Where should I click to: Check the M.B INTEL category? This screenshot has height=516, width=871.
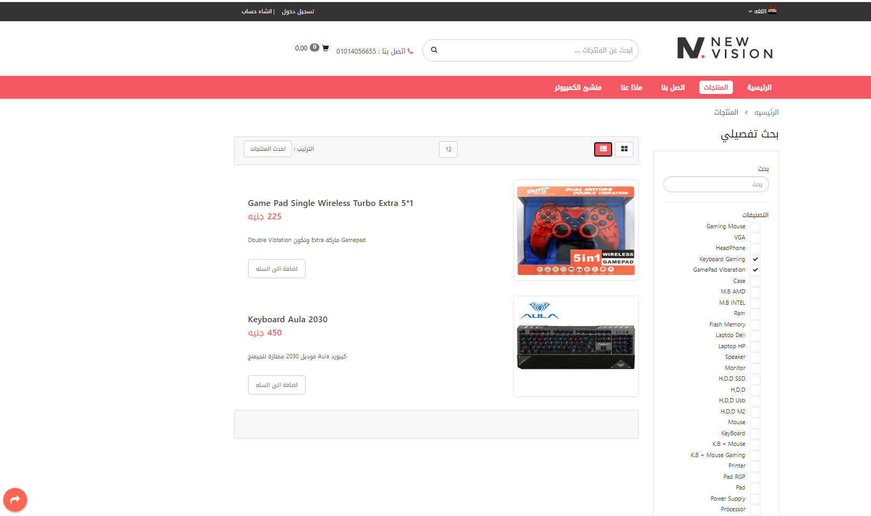point(755,303)
